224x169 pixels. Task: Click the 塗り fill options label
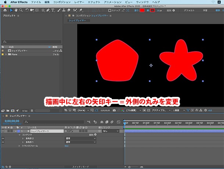click(x=137, y=10)
